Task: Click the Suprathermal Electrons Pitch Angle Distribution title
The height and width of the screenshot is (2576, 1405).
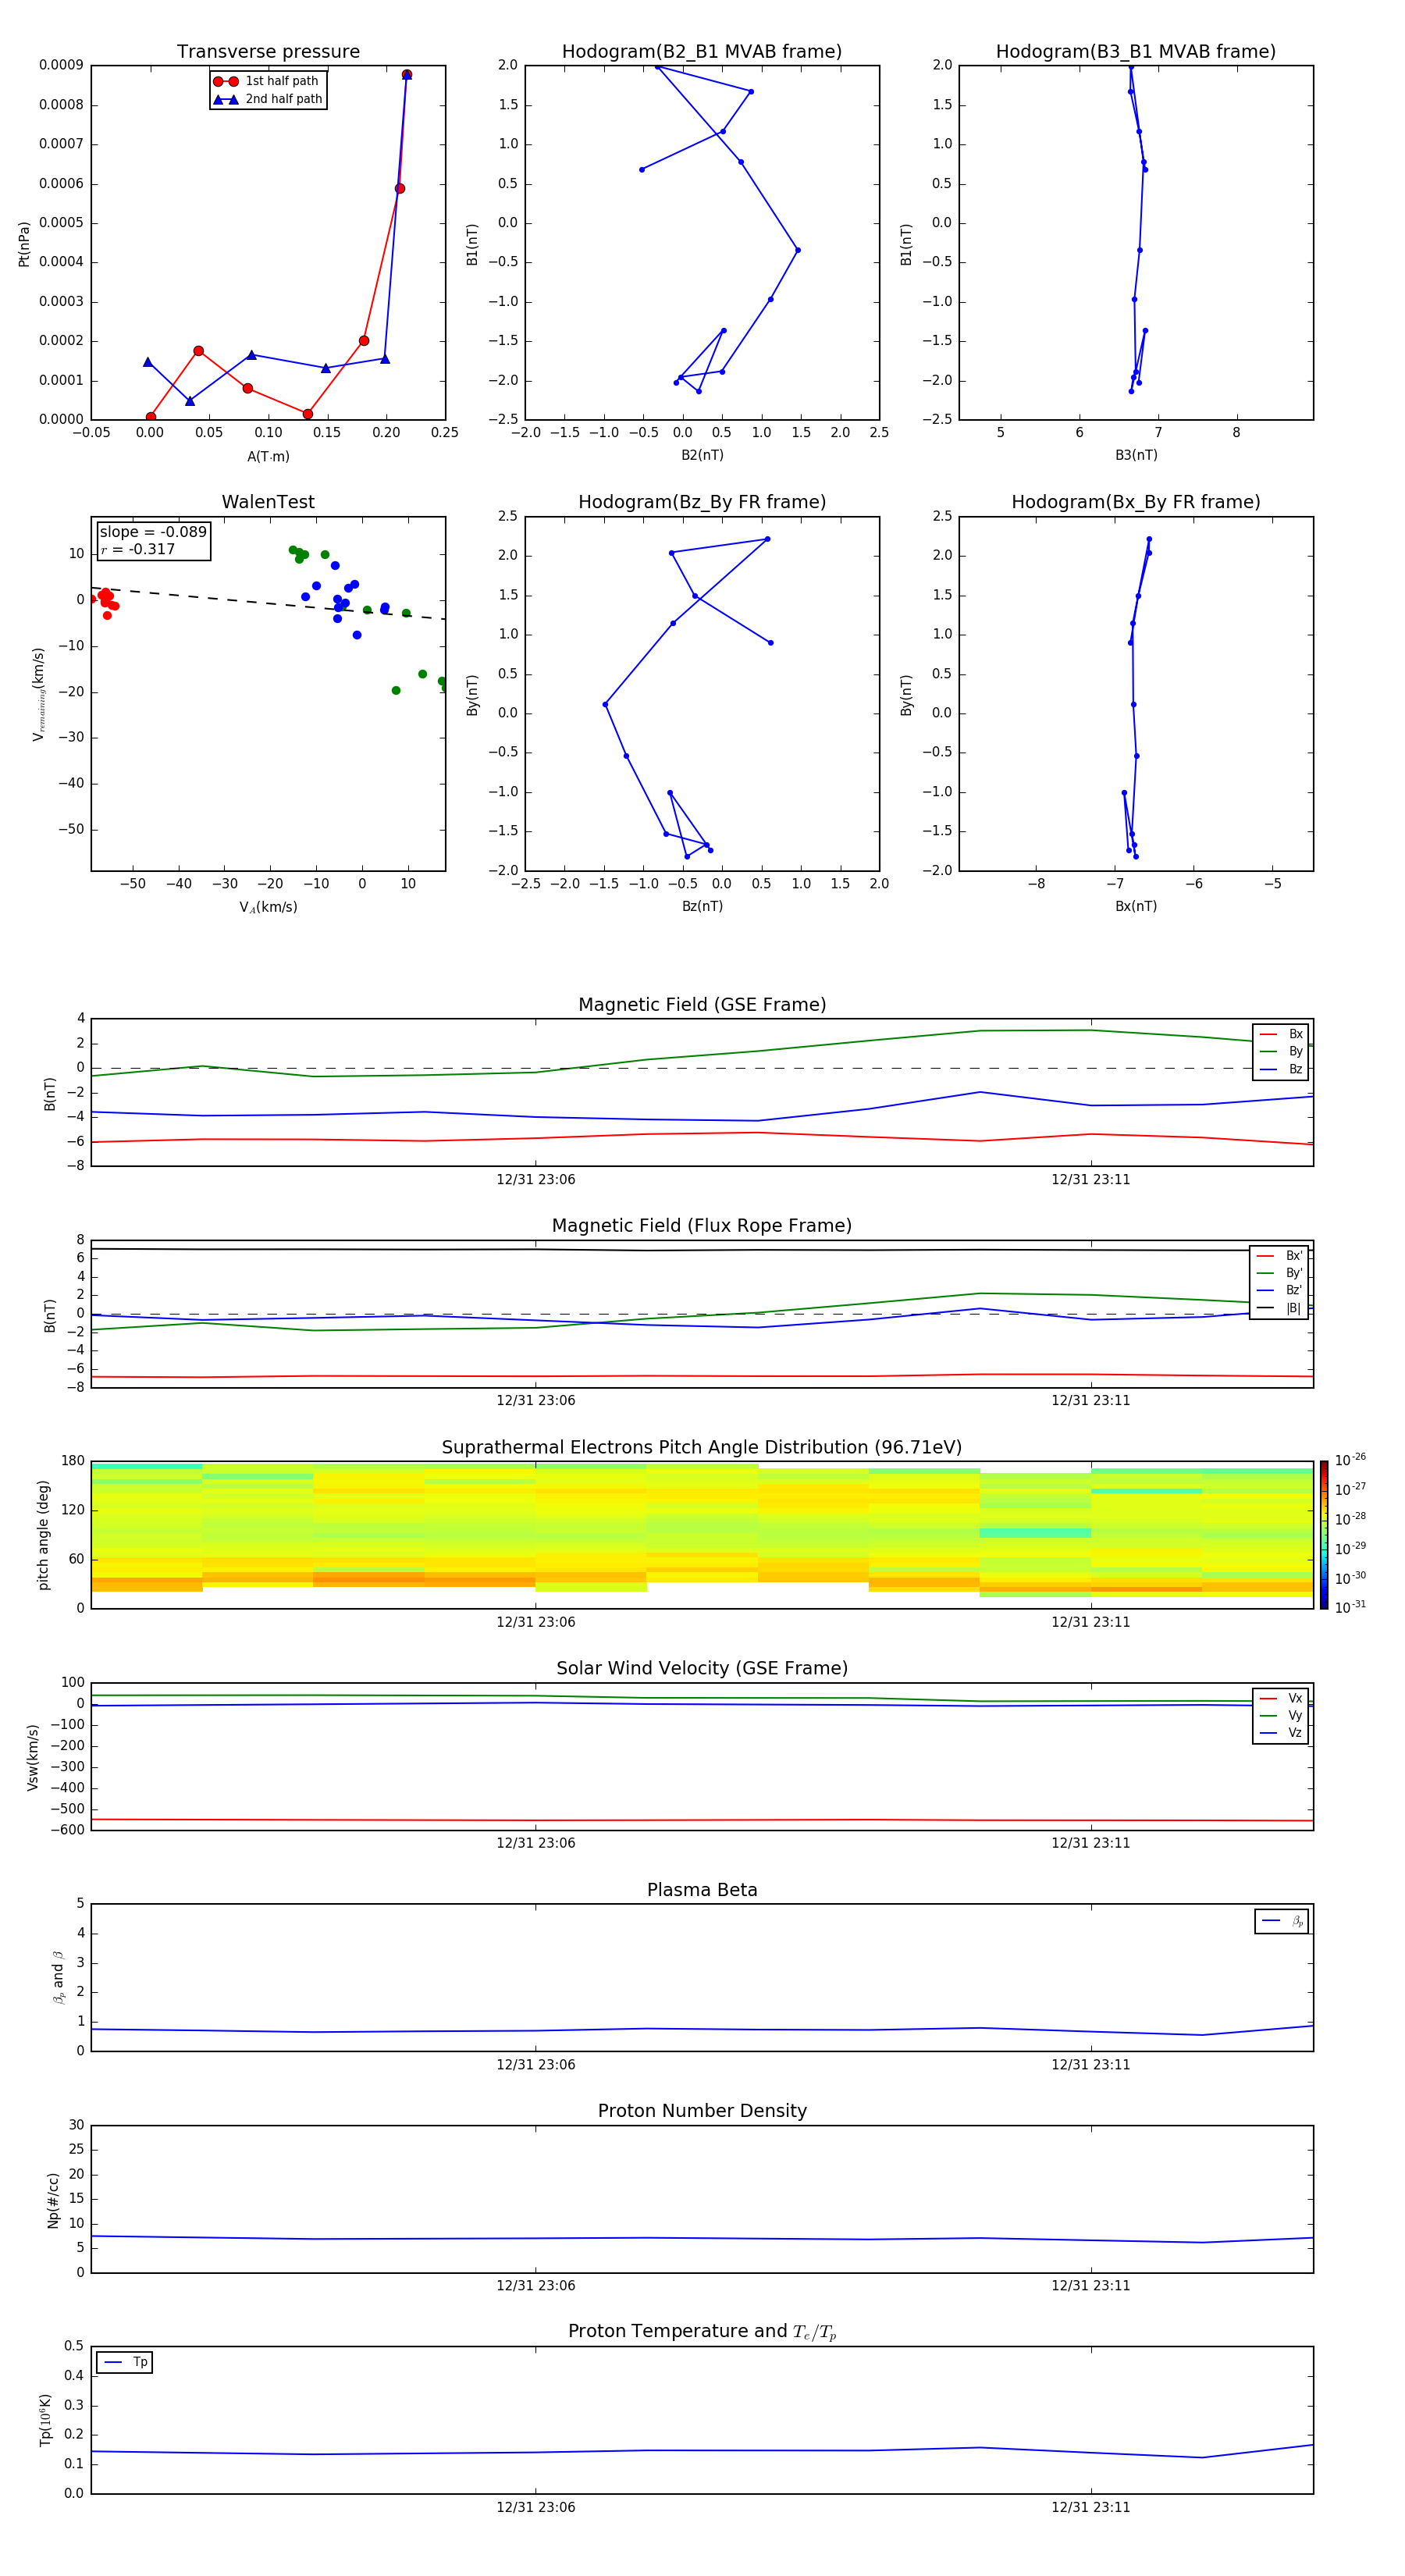Action: pyautogui.click(x=702, y=1448)
